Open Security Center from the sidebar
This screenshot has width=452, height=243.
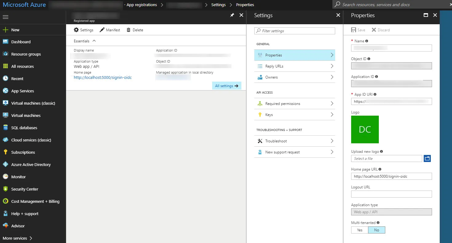click(25, 189)
